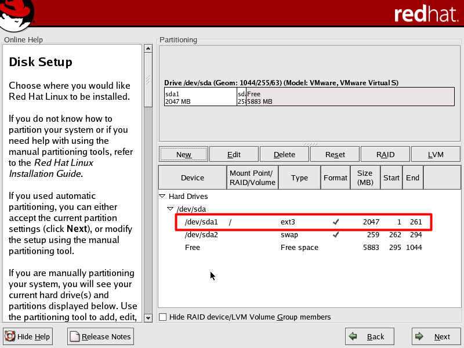This screenshot has height=348, width=464.
Task: Click the help panel scrollbar thumb
Action: (x=148, y=80)
